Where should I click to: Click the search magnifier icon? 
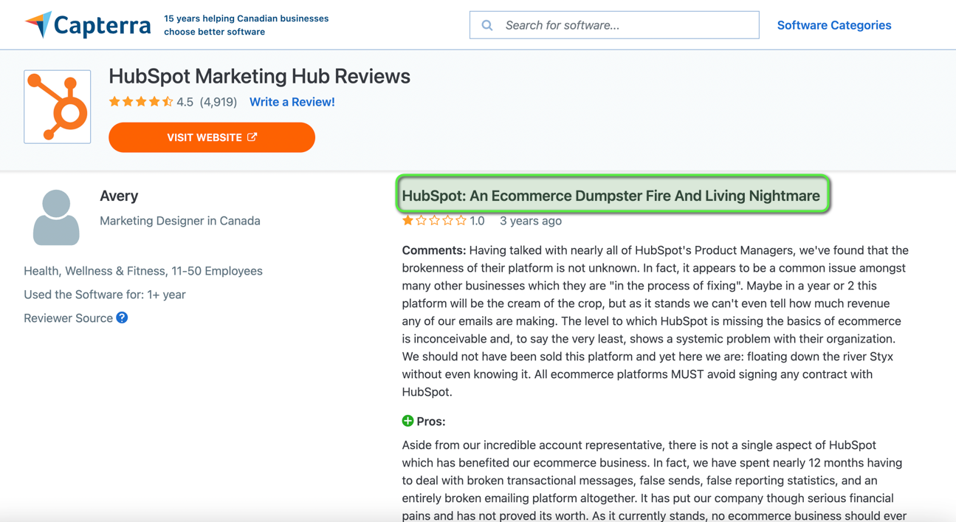(487, 25)
